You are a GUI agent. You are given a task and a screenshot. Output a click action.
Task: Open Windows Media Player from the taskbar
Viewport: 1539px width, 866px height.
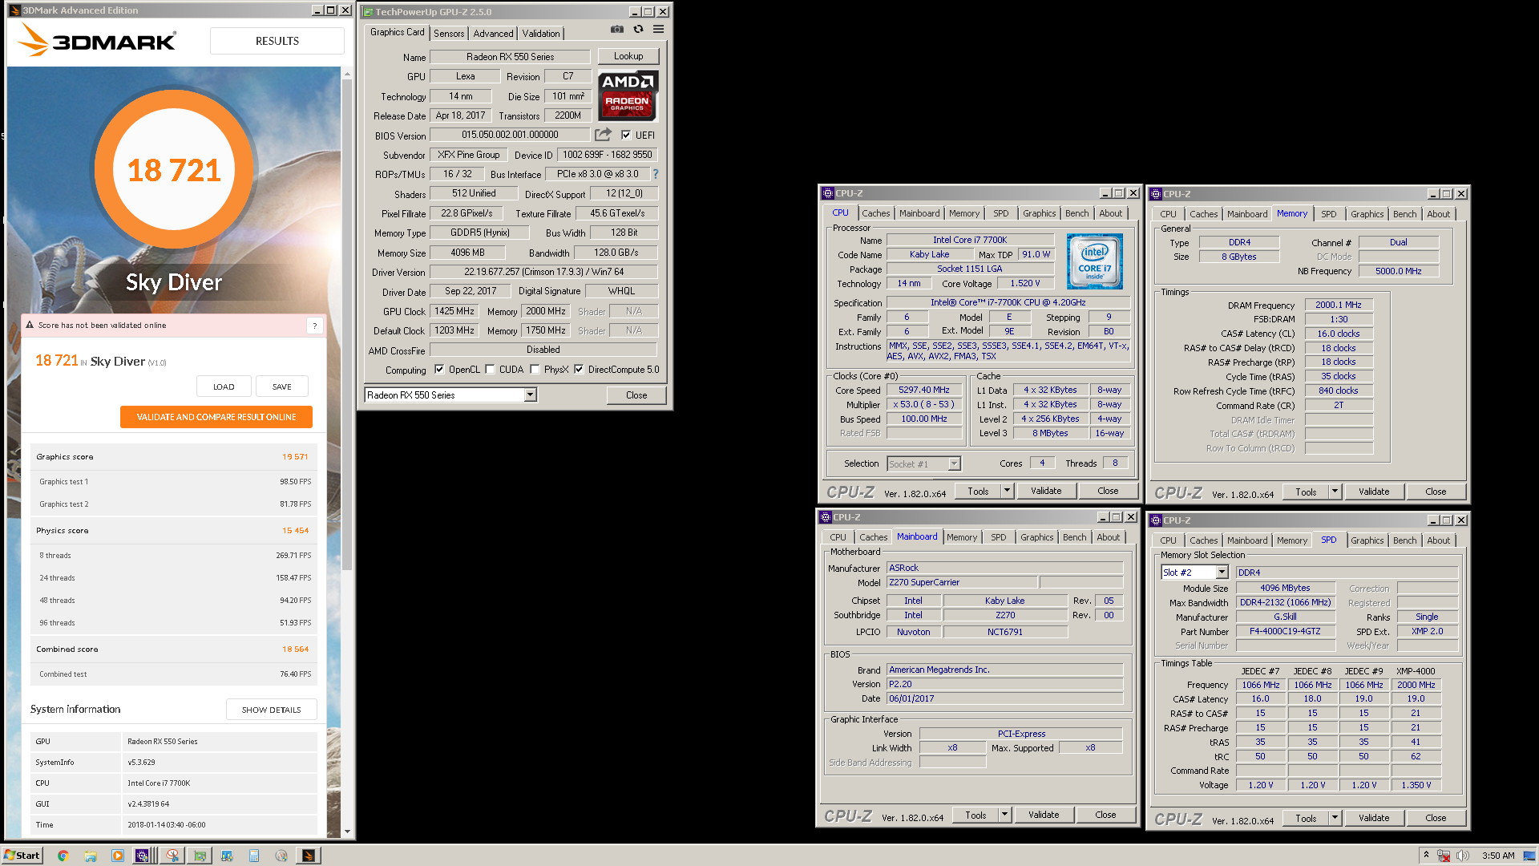[118, 856]
